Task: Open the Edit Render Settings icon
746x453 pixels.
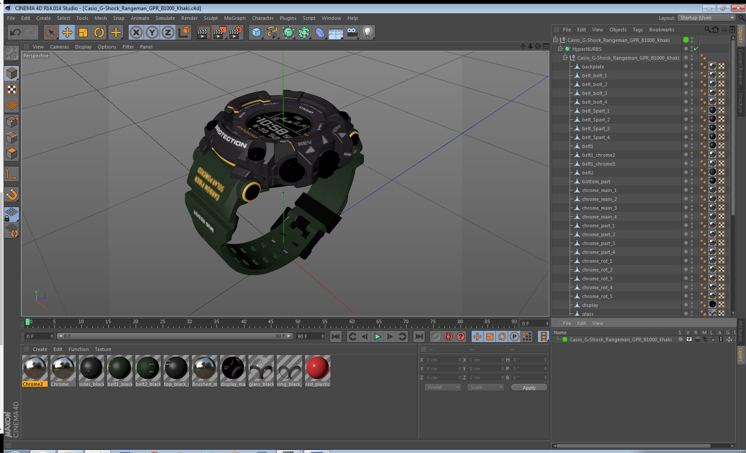Action: [236, 32]
